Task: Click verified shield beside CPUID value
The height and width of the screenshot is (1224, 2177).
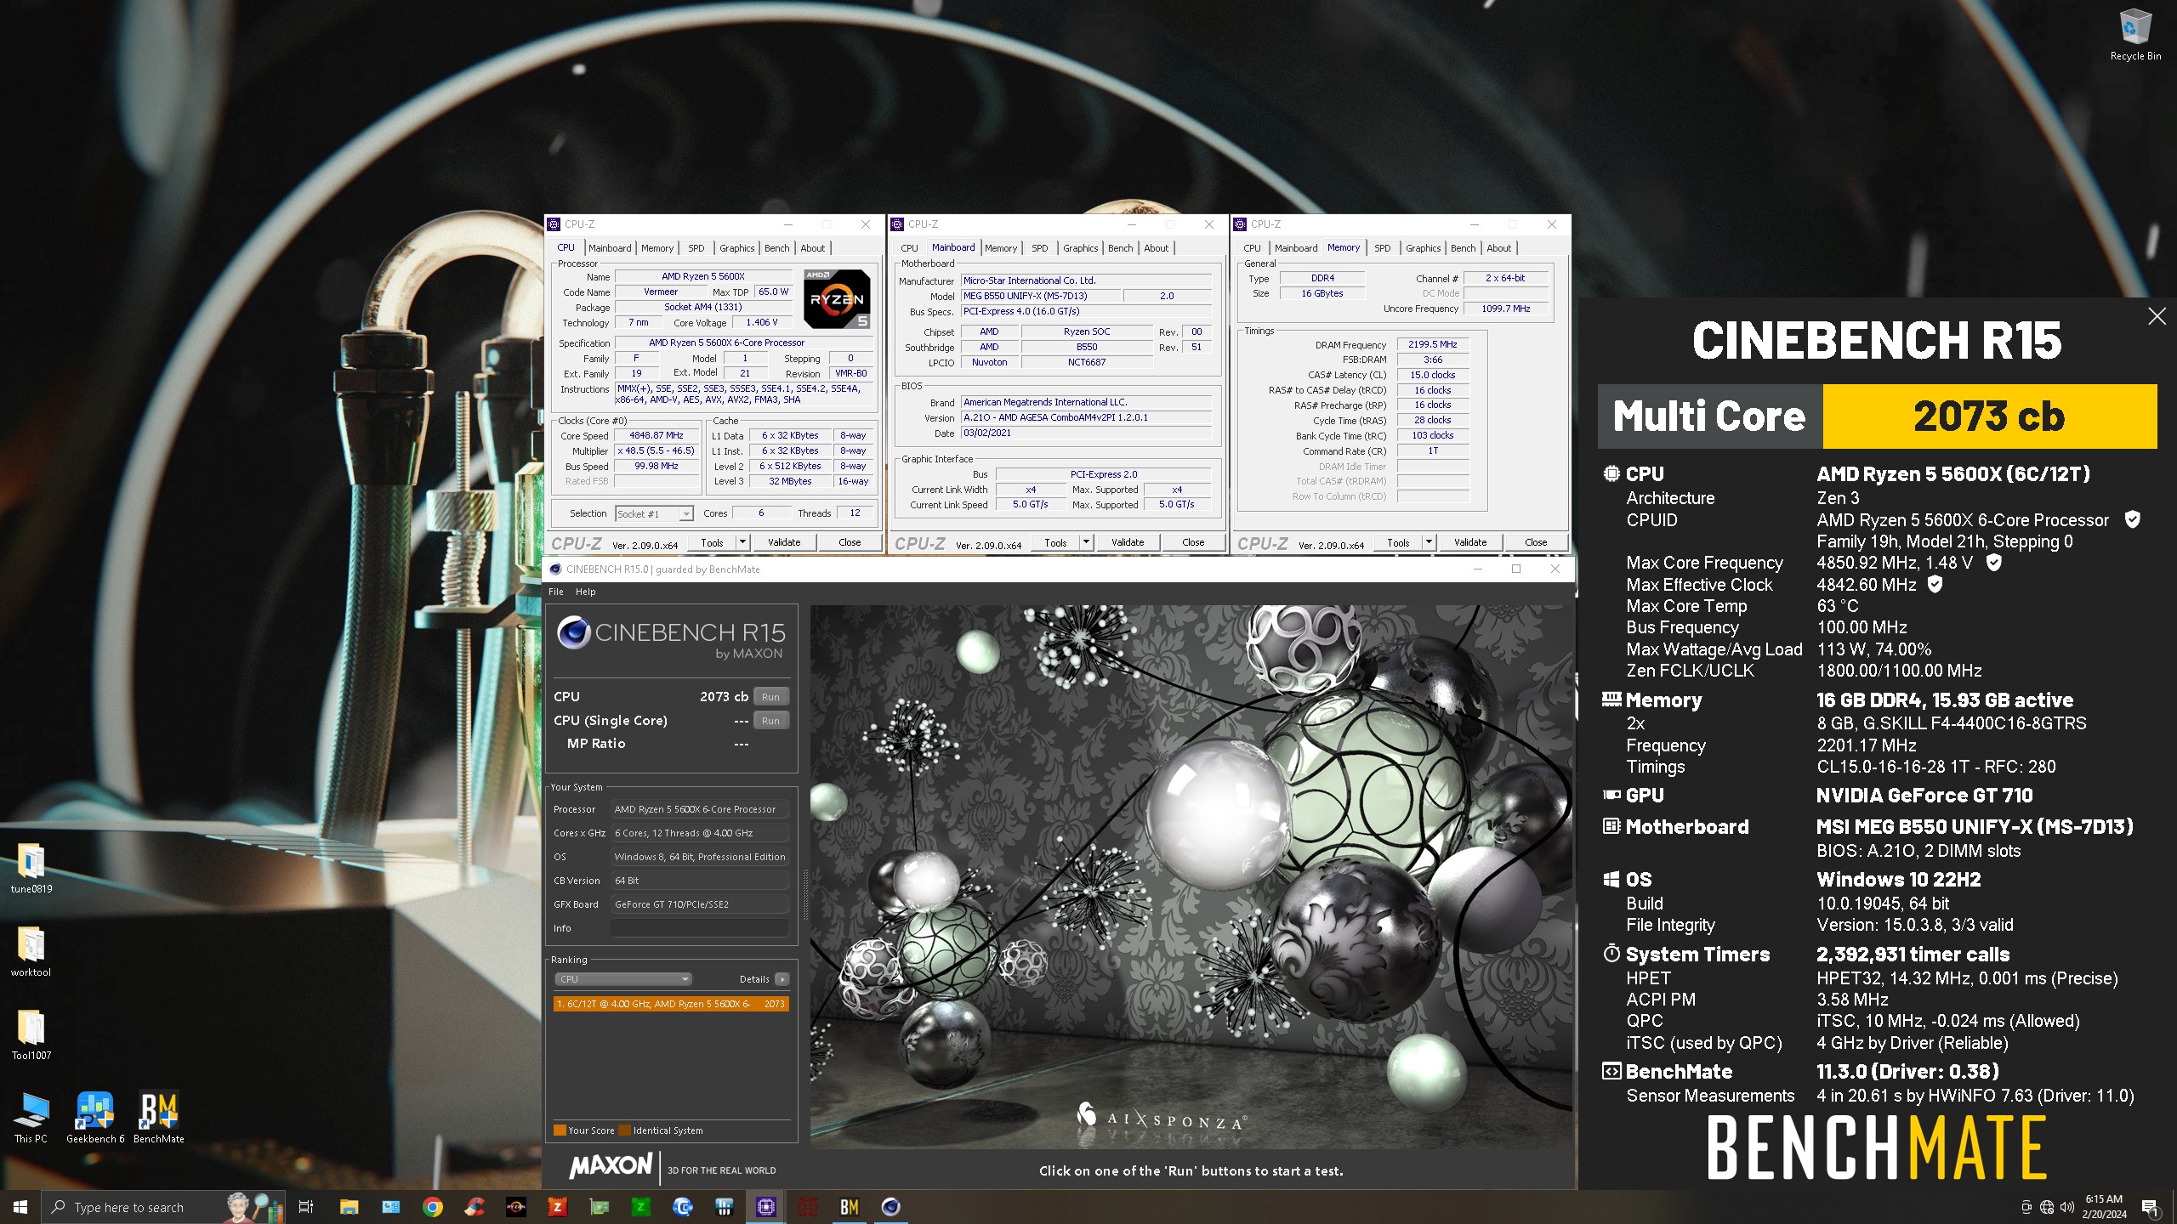Action: click(x=2132, y=519)
